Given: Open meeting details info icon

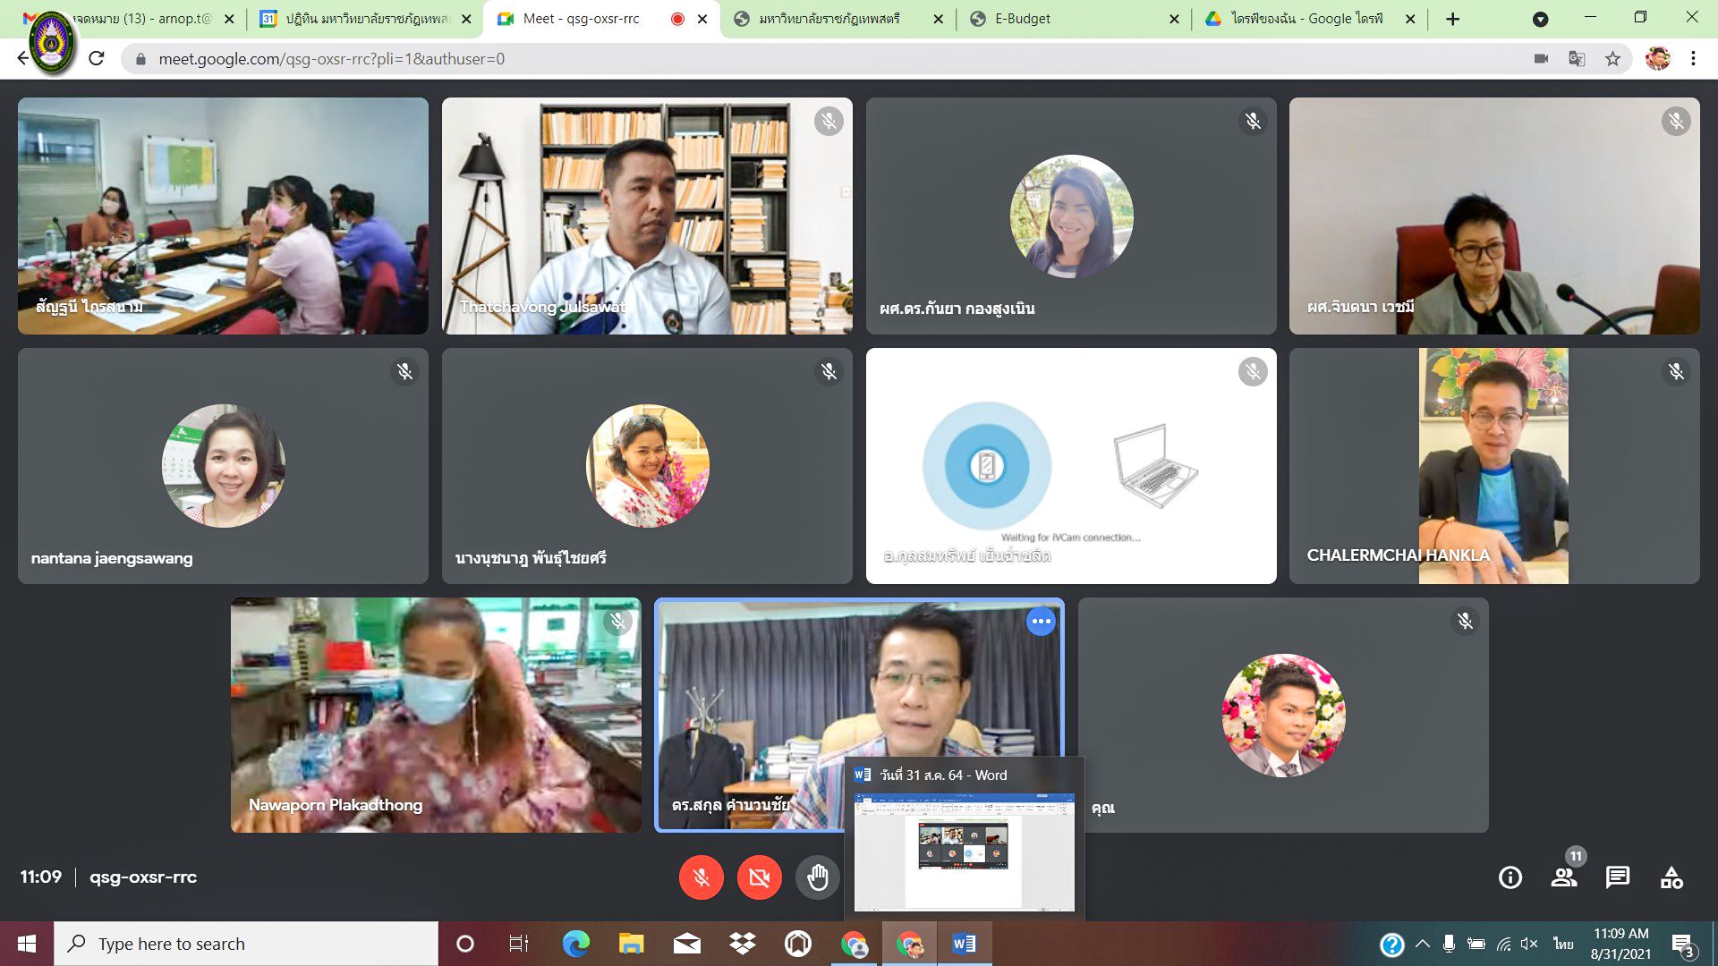Looking at the screenshot, I should 1510,877.
